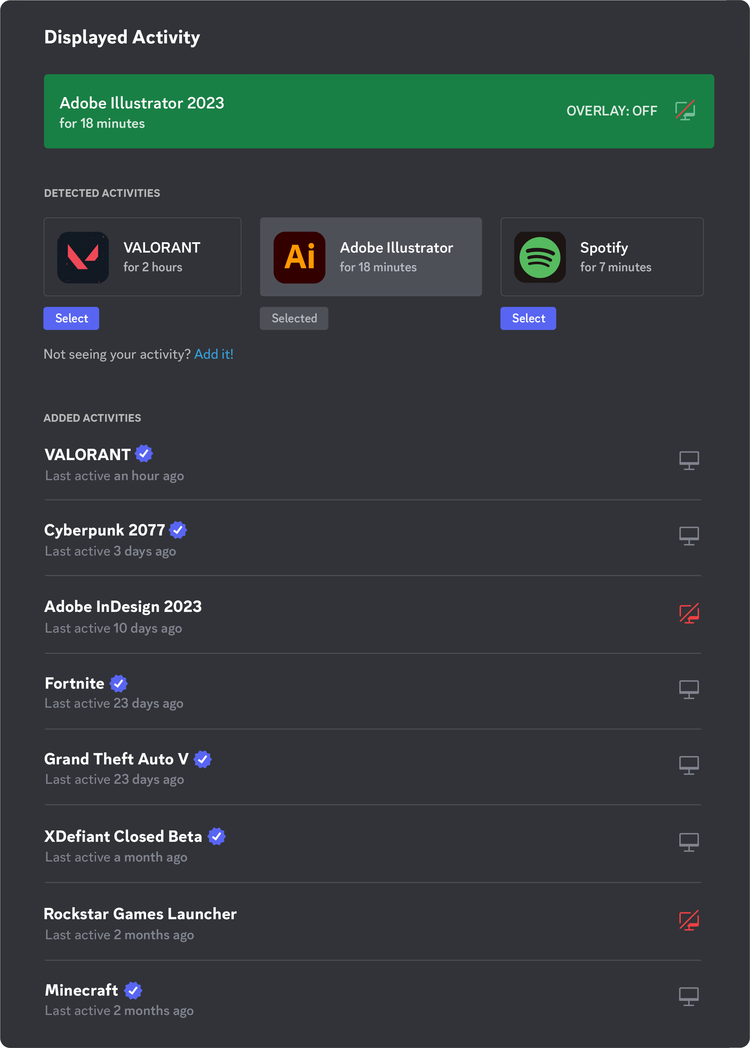The width and height of the screenshot is (750, 1048).
Task: Click the verified badge next to VALORANT
Action: 144,454
